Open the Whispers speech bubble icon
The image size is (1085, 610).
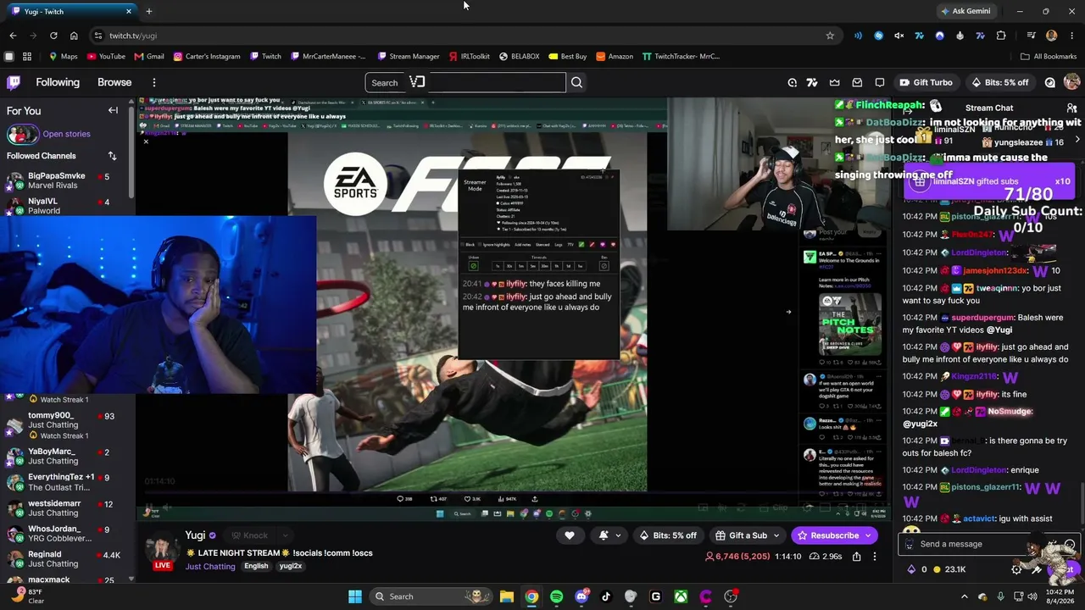point(880,82)
